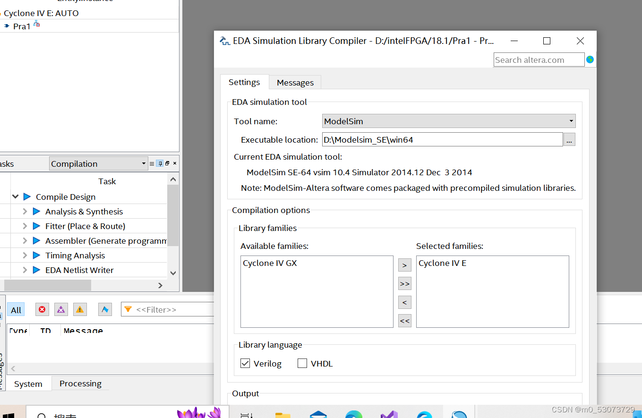The width and height of the screenshot is (642, 418).
Task: Click the globe icon beside altera search
Action: pos(590,60)
